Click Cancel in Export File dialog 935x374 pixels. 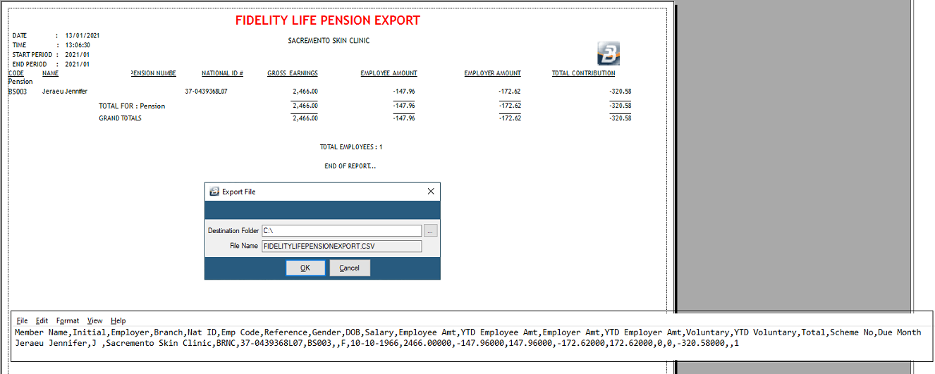pos(350,268)
